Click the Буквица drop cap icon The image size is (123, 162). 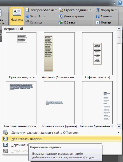click(x=27, y=22)
